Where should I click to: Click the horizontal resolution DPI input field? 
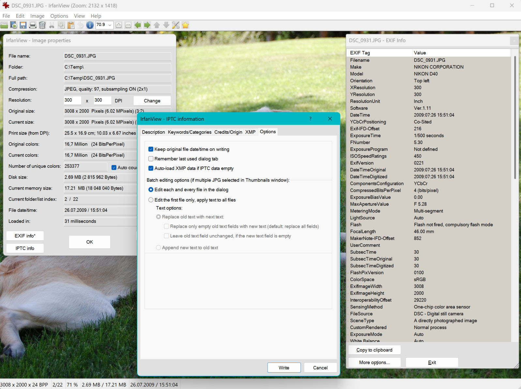point(72,101)
